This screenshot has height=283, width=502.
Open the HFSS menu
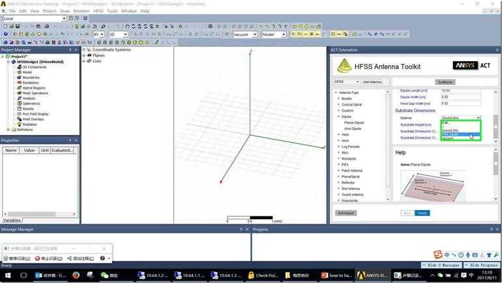click(98, 11)
